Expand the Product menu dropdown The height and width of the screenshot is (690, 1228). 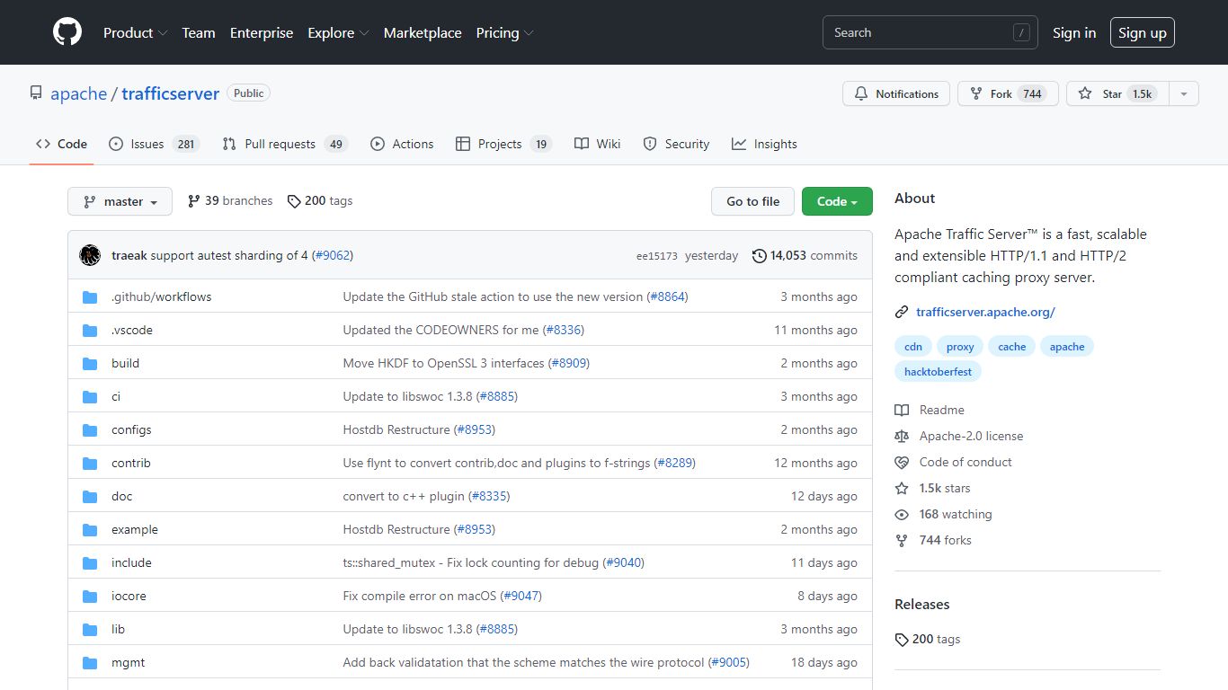(135, 32)
